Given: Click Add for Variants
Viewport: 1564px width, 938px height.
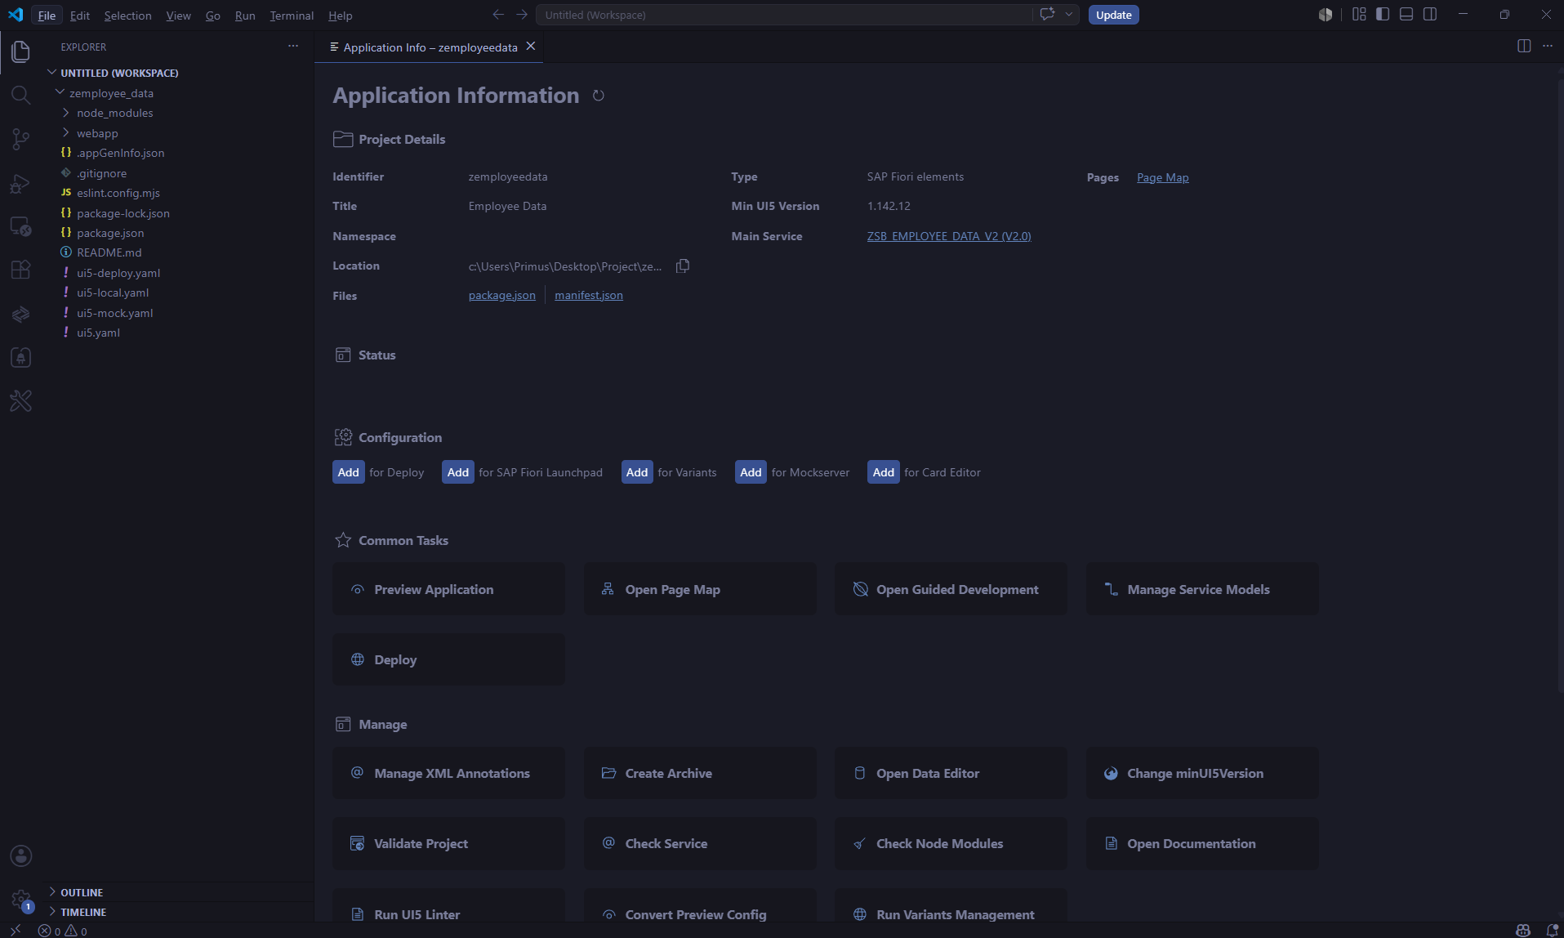Looking at the screenshot, I should tap(637, 472).
